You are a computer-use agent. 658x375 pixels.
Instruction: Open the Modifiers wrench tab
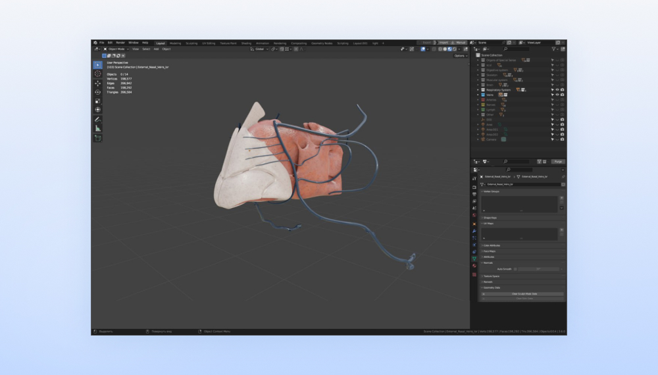point(474,231)
